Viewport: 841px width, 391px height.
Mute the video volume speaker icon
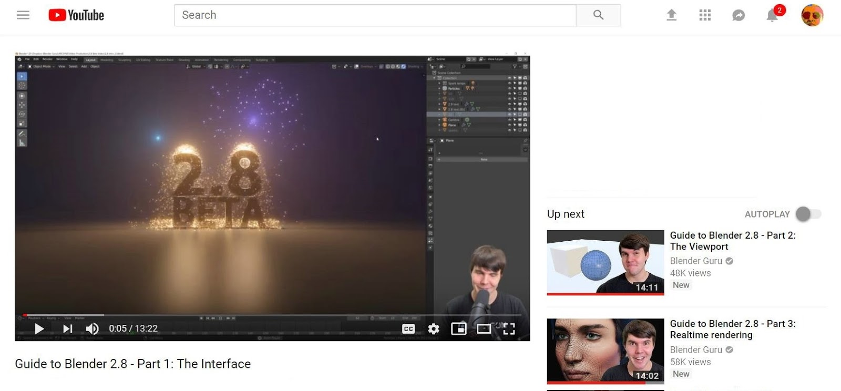click(x=92, y=329)
